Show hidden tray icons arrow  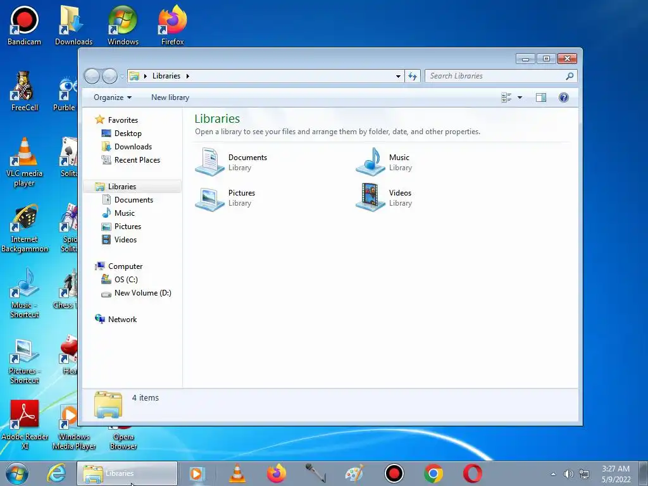553,474
